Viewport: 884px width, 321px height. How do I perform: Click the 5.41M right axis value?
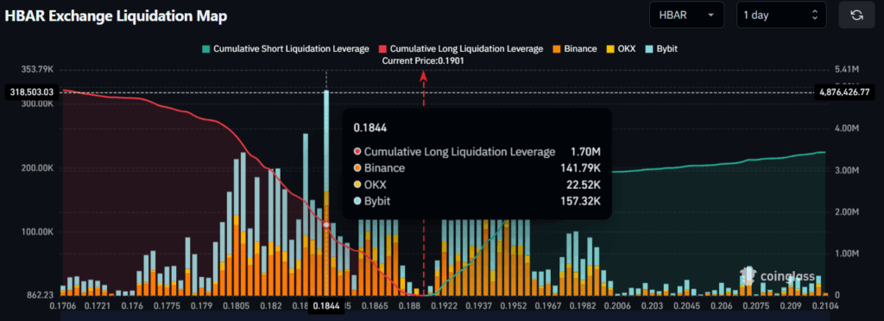pos(846,69)
